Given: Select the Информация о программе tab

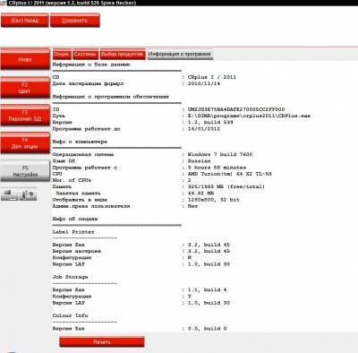Looking at the screenshot, I should point(180,54).
